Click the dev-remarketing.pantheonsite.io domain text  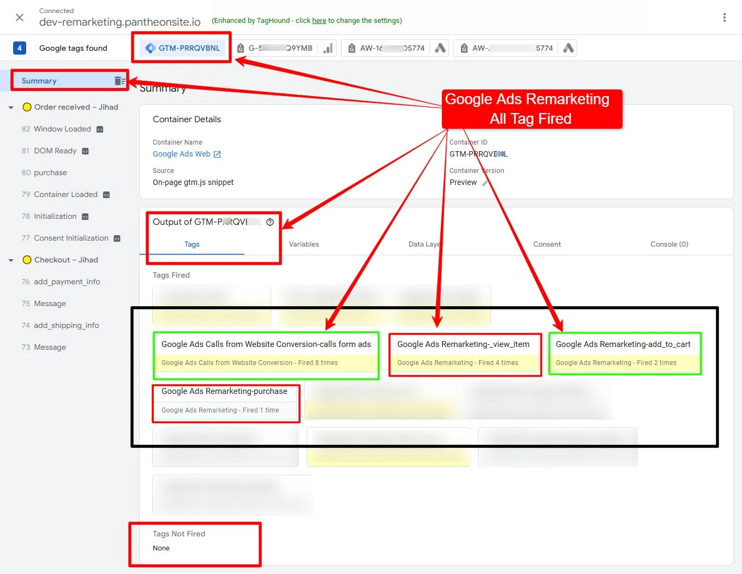(120, 22)
